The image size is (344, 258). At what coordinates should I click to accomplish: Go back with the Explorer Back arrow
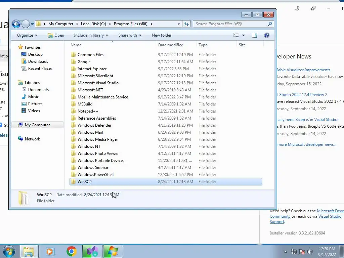pyautogui.click(x=16, y=24)
